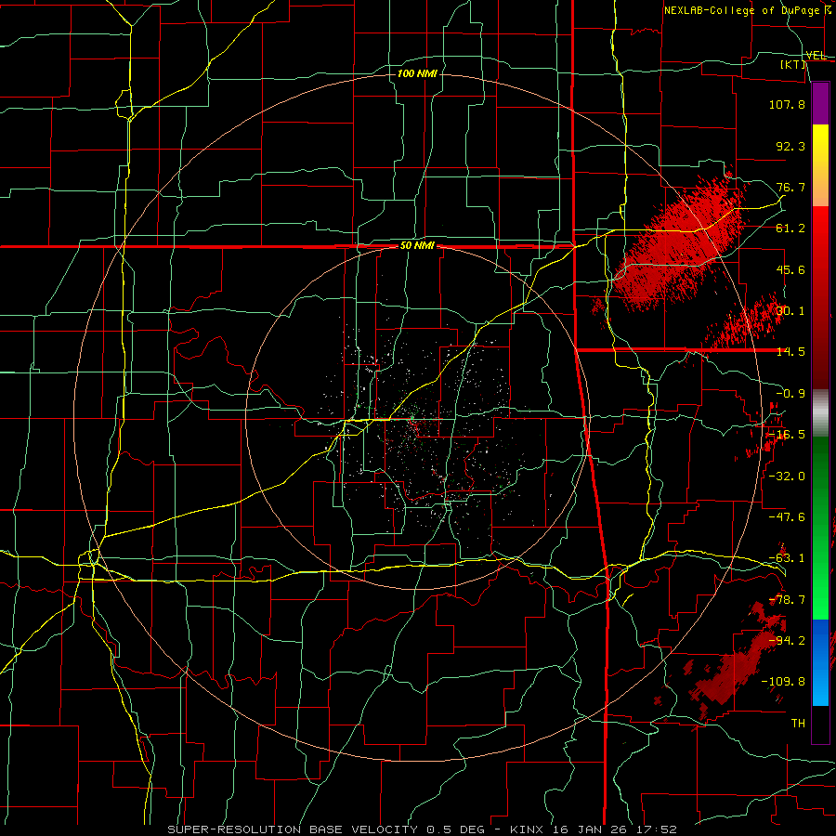This screenshot has height=836, width=836.
Task: Click the -63.1 legend value
Action: (x=787, y=558)
